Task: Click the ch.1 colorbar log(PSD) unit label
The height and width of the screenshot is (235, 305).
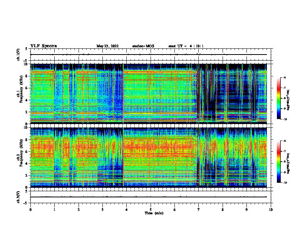Action: click(x=288, y=100)
